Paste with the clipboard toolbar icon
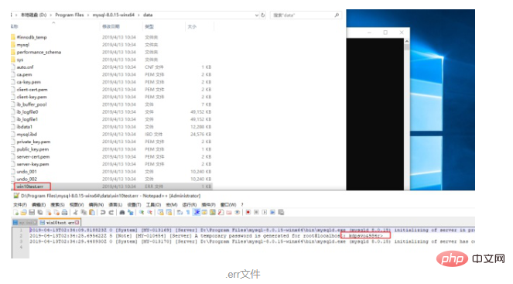 coord(92,212)
